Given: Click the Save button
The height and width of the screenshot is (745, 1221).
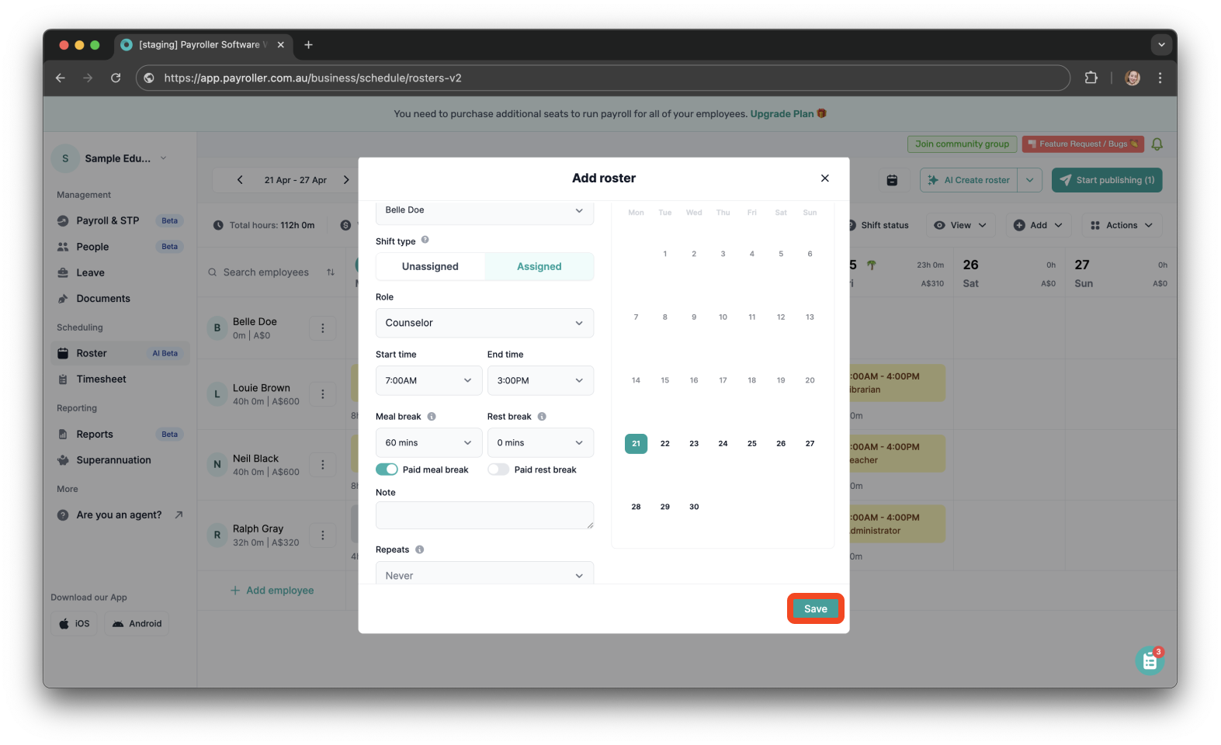Looking at the screenshot, I should point(815,608).
